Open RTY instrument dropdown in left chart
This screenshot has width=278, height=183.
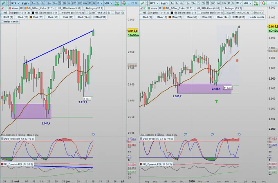[x=15, y=3]
